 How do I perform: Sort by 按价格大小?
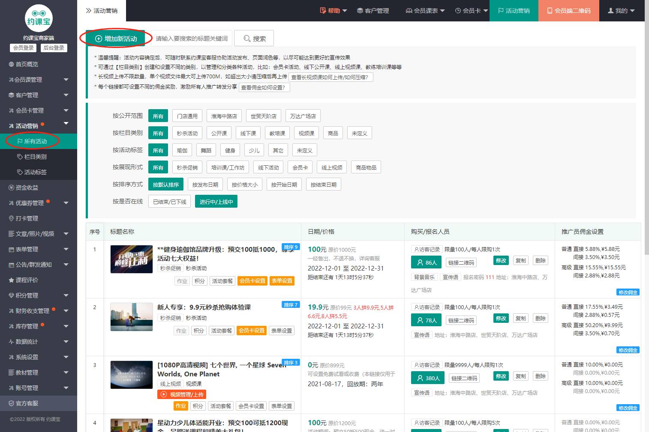[x=245, y=185]
